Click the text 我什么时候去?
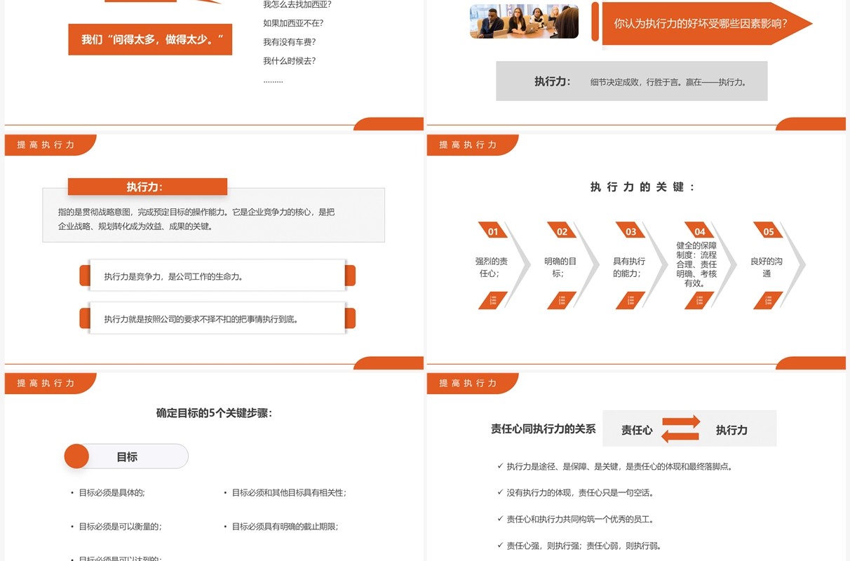850x561 pixels. tap(289, 61)
